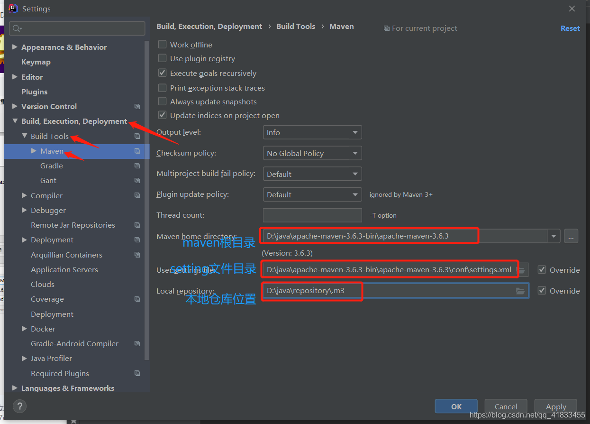Enable Use plugin registry checkbox
Viewport: 590px width, 424px height.
pyautogui.click(x=163, y=58)
